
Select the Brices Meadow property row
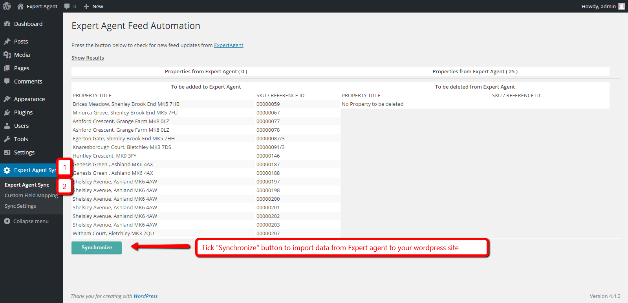(126, 104)
